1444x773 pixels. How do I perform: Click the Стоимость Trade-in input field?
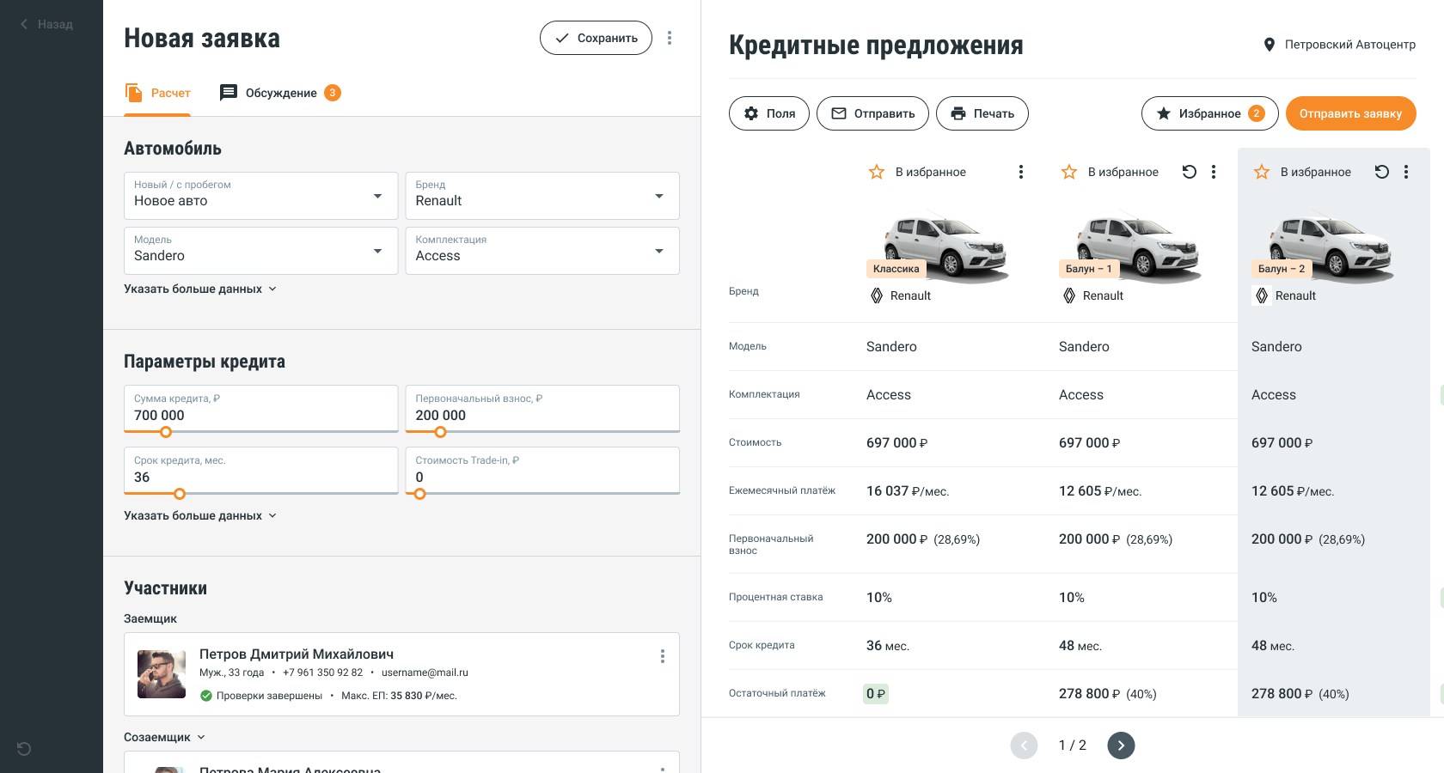[x=542, y=470]
